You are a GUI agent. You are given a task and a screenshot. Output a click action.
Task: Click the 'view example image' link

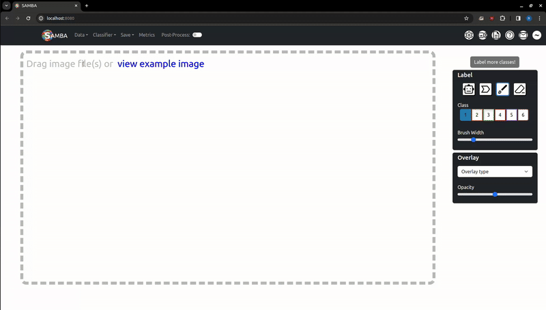click(x=160, y=64)
